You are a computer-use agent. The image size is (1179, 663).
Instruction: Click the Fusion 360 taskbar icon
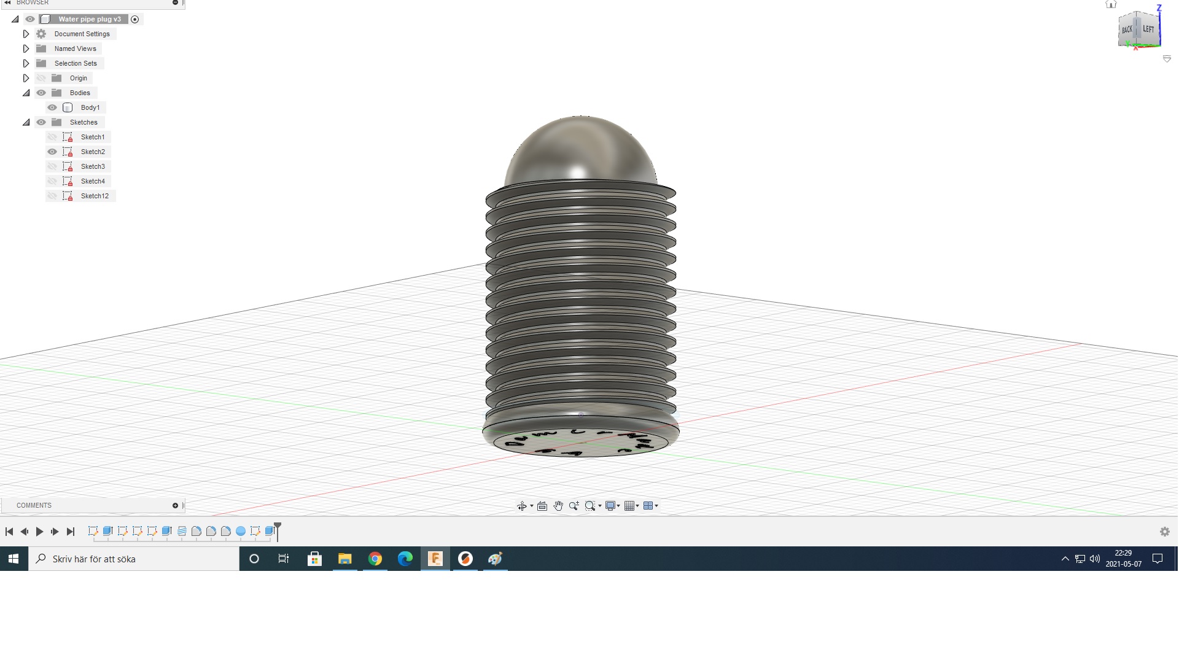(x=435, y=559)
